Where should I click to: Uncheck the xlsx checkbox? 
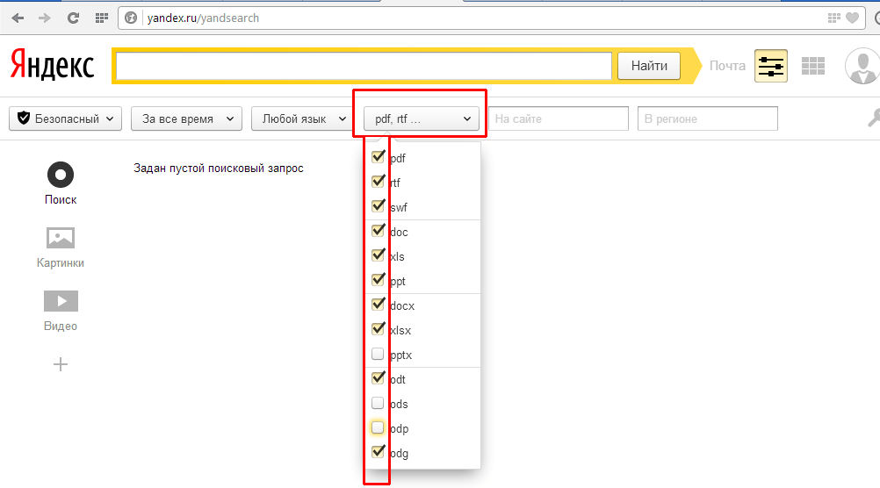pyautogui.click(x=378, y=329)
